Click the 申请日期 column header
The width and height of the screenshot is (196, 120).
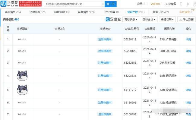pos(150,29)
